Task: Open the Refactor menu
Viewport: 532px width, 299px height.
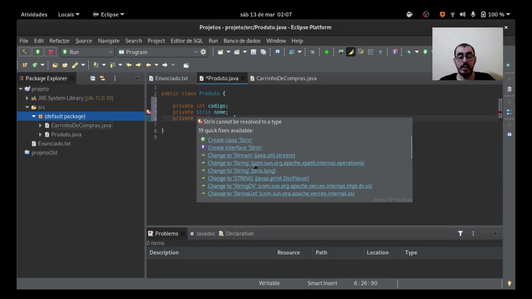Action: pos(59,41)
